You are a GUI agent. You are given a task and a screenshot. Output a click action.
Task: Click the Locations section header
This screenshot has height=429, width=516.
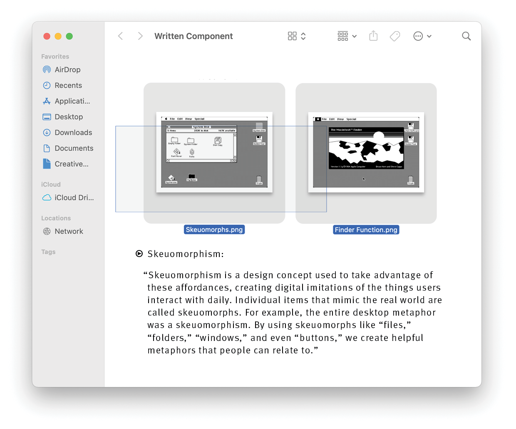[x=56, y=218]
